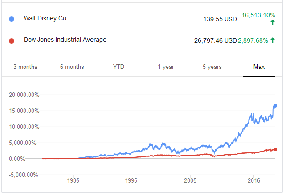Switch chart to the 1 year tab
This screenshot has width=286, height=196.
click(x=166, y=67)
